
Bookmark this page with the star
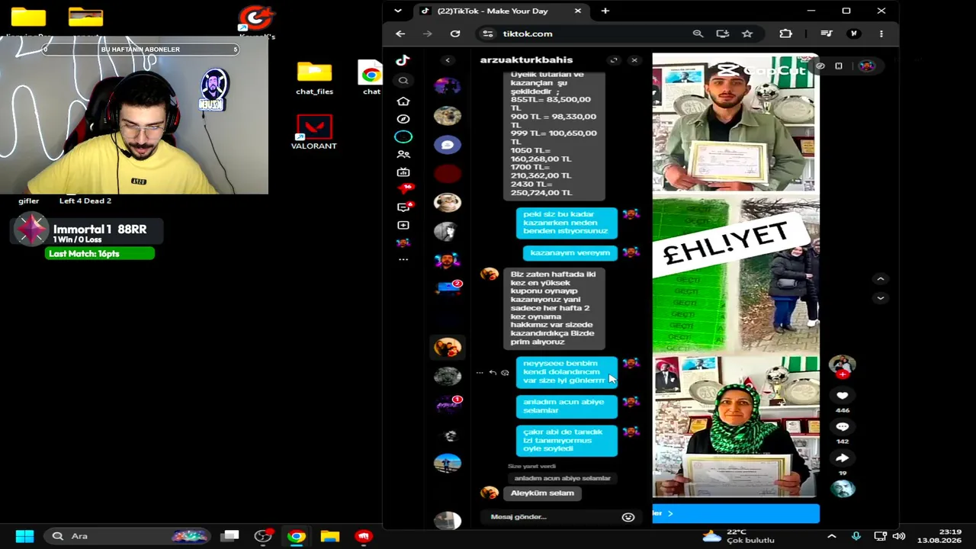click(x=747, y=34)
